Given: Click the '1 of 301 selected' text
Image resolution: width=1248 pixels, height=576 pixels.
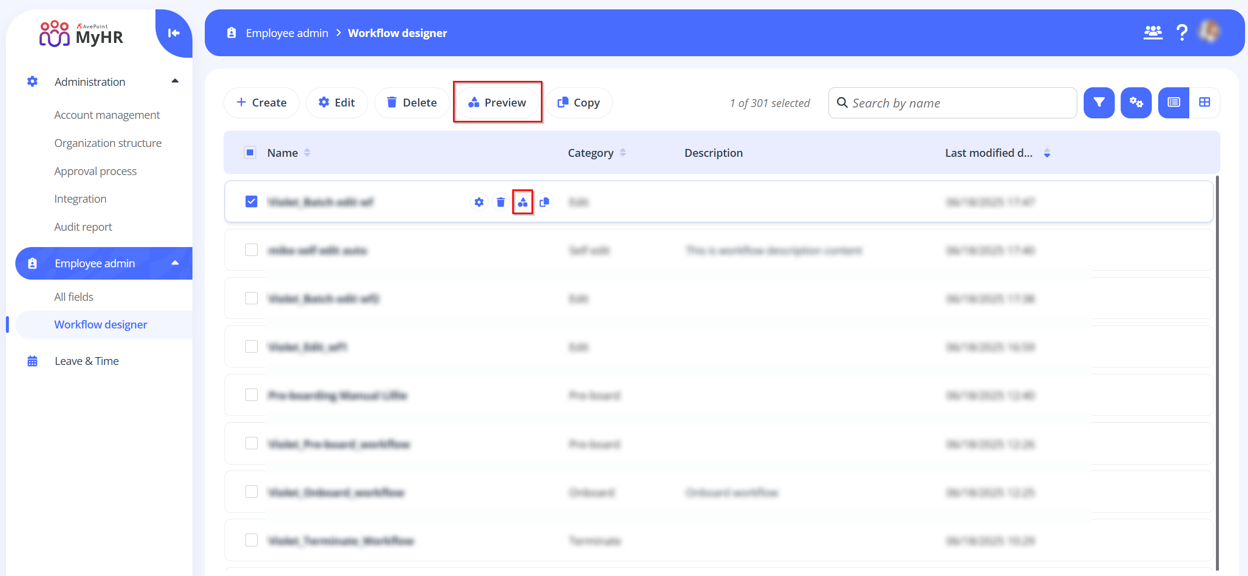Looking at the screenshot, I should 770,103.
